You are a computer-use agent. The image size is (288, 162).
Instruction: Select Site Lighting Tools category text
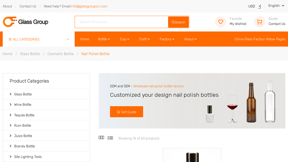click(28, 157)
